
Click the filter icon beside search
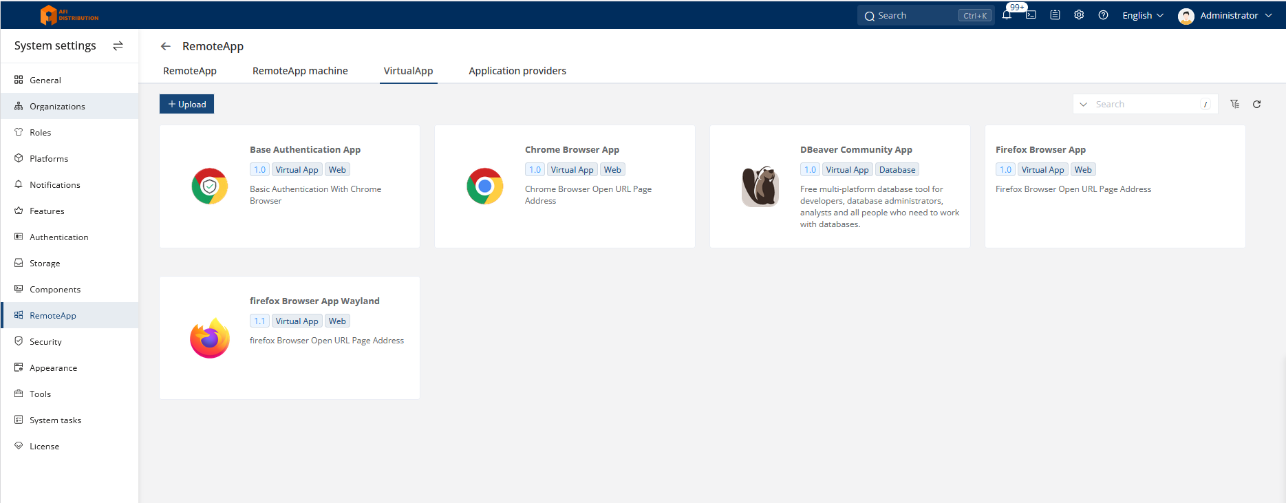1235,104
